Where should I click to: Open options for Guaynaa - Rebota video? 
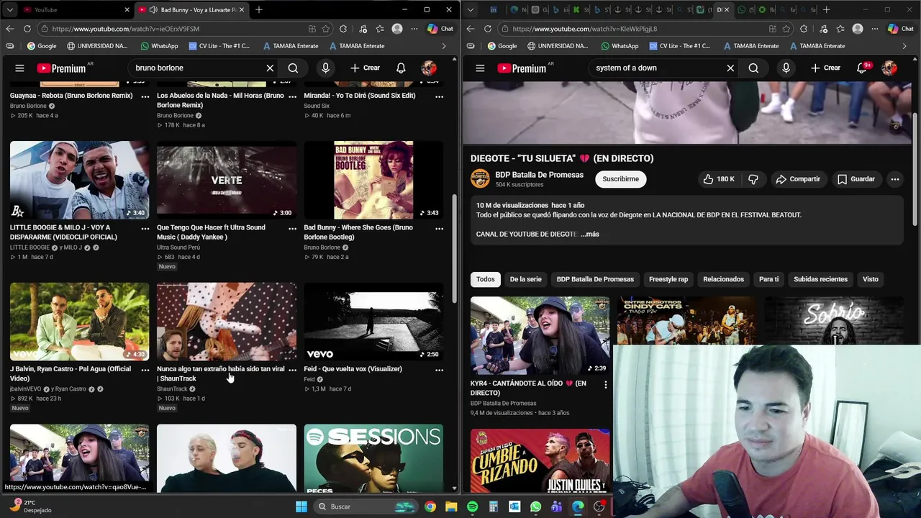[145, 96]
